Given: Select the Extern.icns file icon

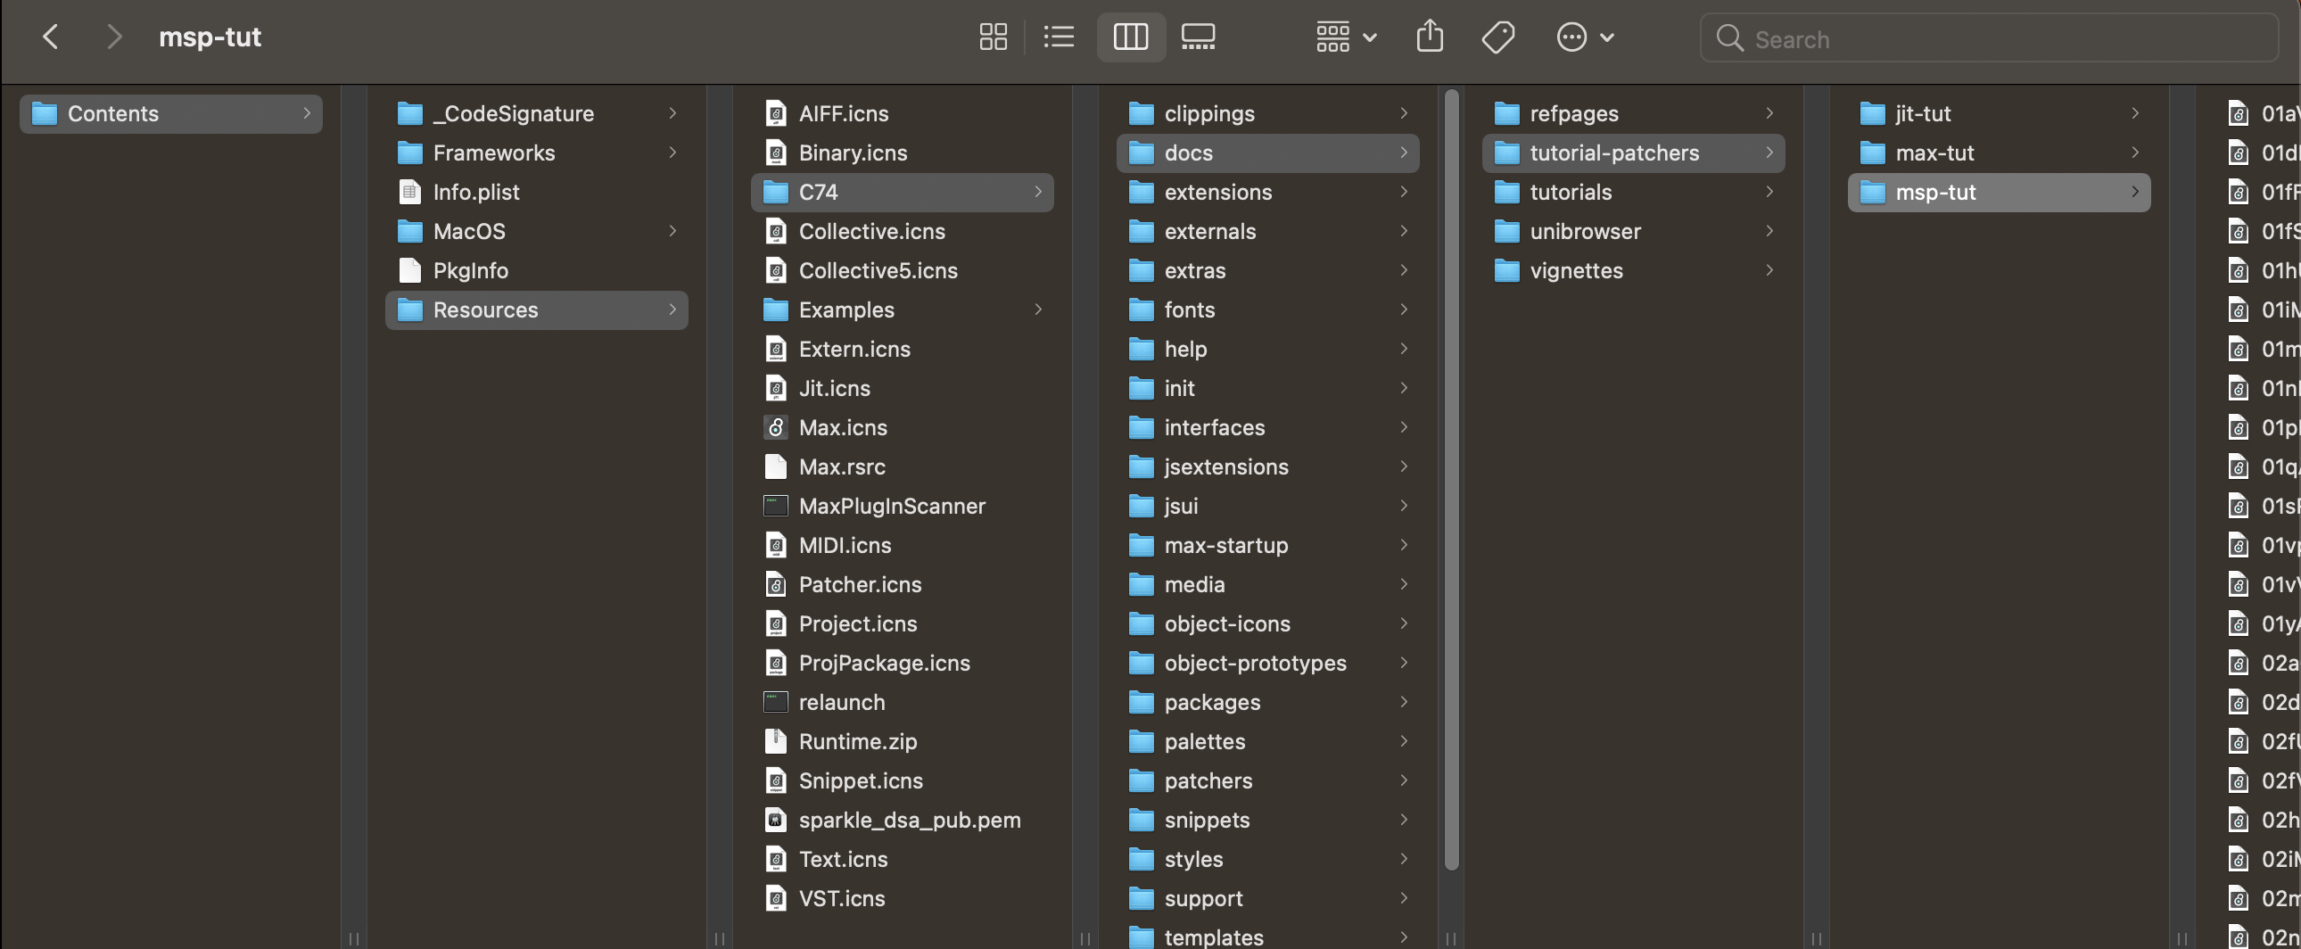Looking at the screenshot, I should pos(776,350).
